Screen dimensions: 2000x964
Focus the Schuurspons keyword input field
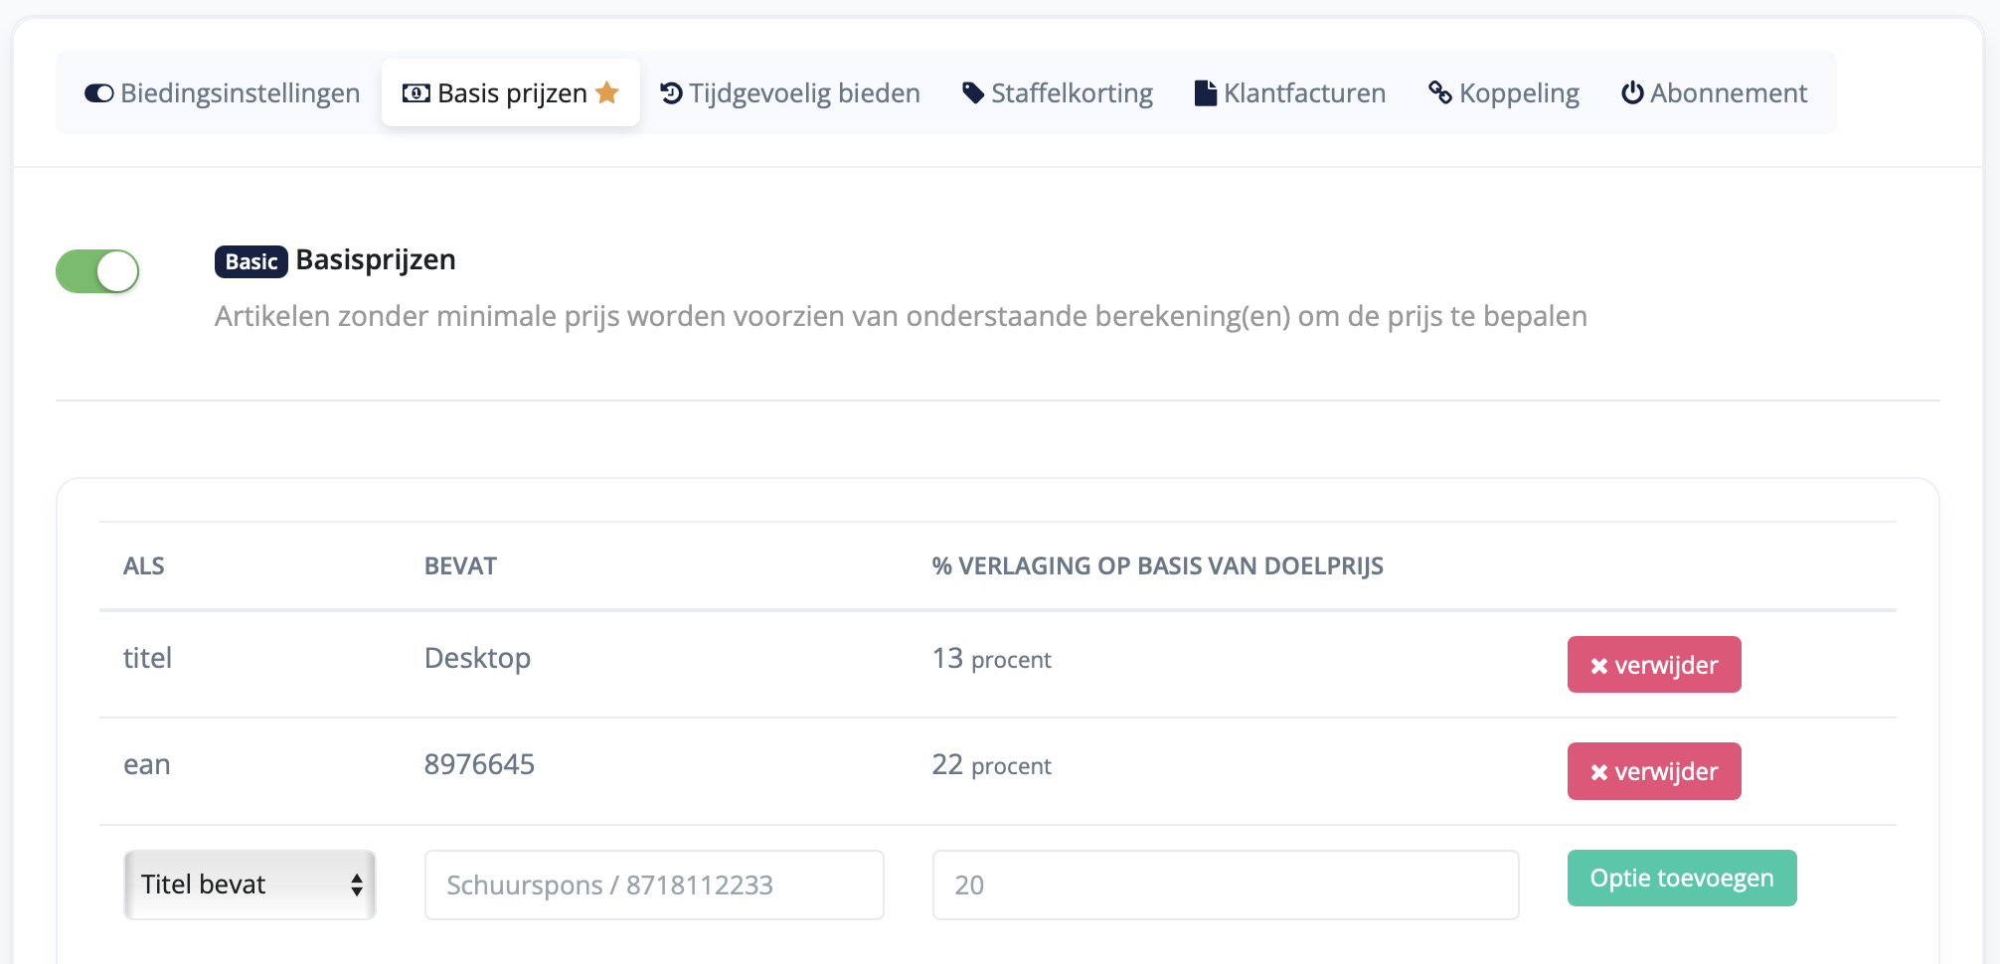[x=653, y=884]
